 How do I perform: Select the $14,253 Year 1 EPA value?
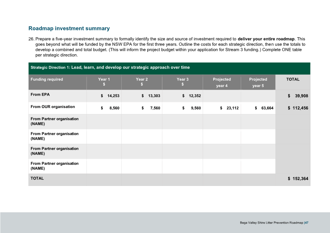pyautogui.click(x=110, y=96)
